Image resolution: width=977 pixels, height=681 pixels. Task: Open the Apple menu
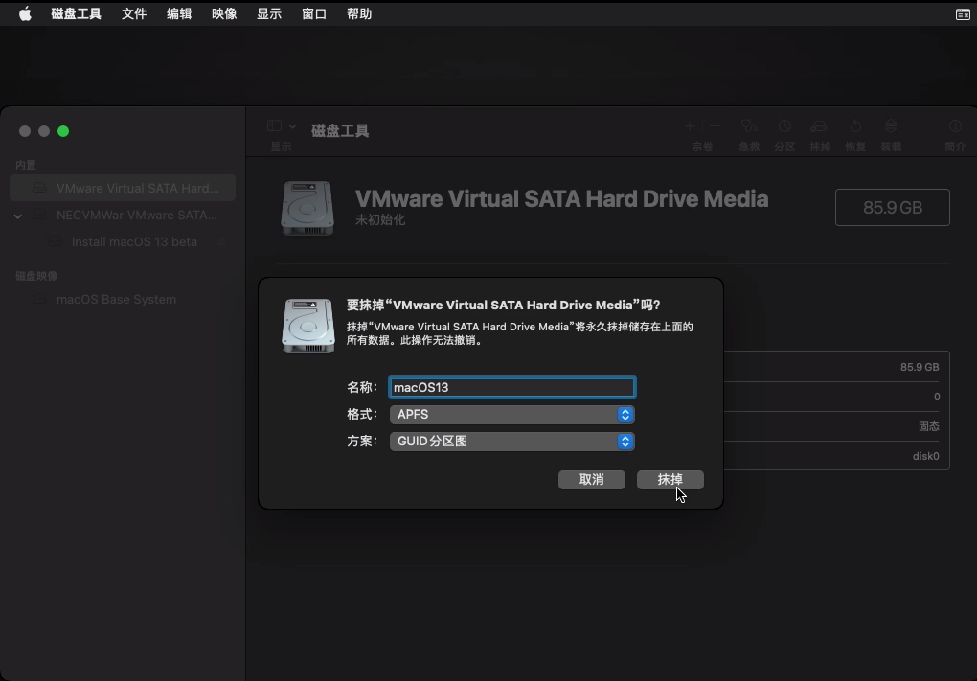point(26,14)
